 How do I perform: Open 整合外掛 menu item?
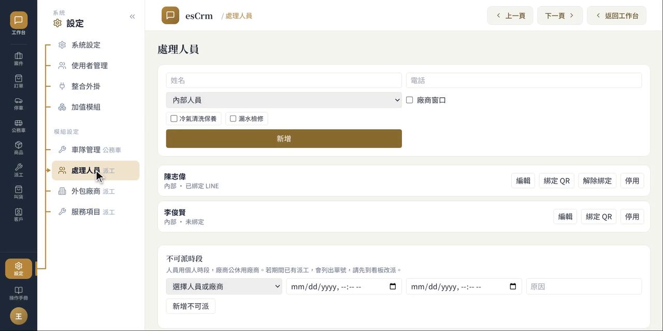(95, 86)
